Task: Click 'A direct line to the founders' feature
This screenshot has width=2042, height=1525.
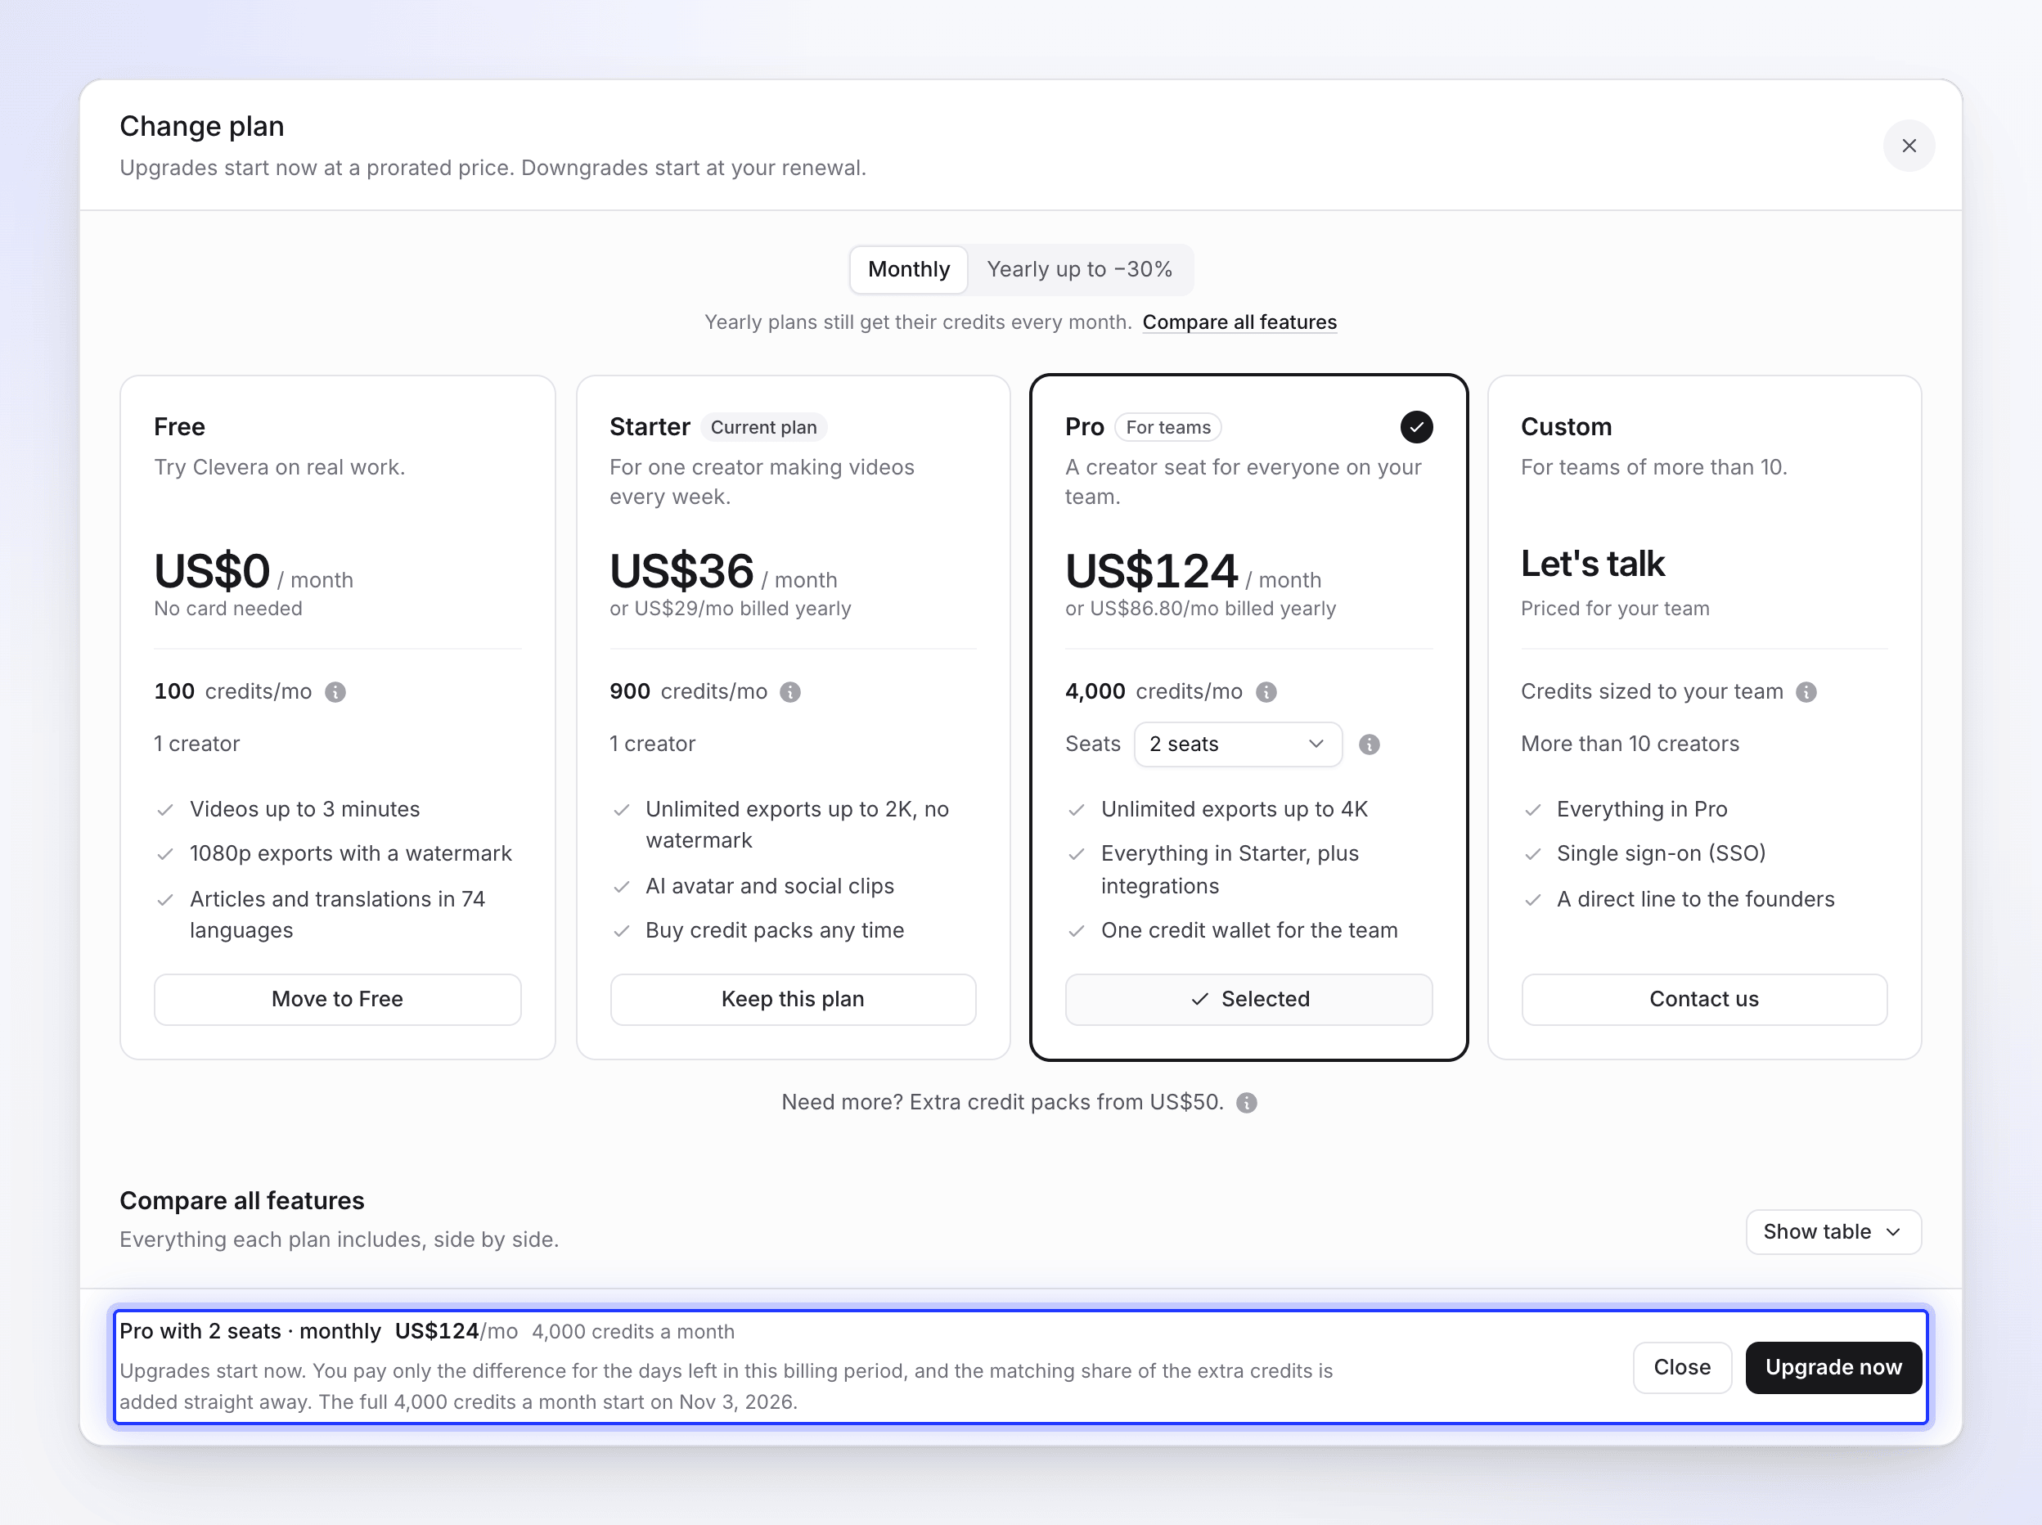Action: [1696, 899]
